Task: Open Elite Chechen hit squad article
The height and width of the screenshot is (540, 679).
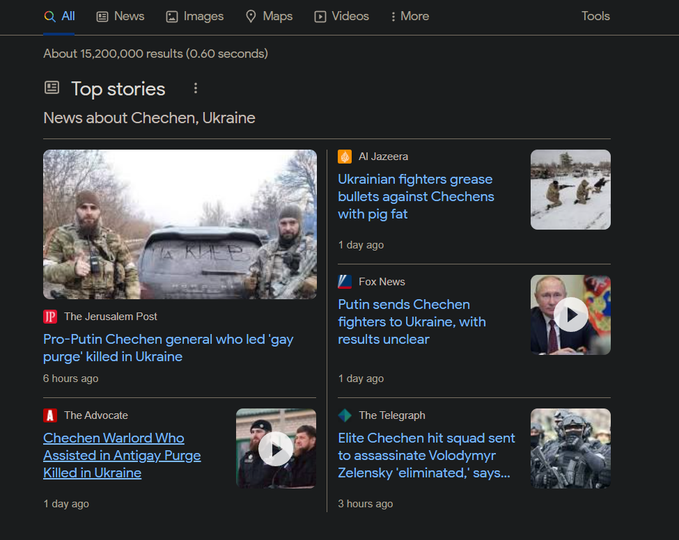Action: pos(426,455)
